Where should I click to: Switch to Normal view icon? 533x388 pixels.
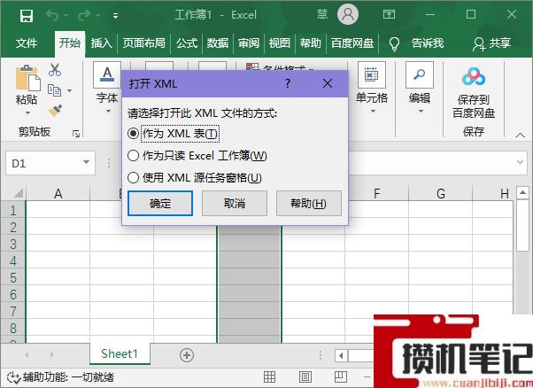269,376
